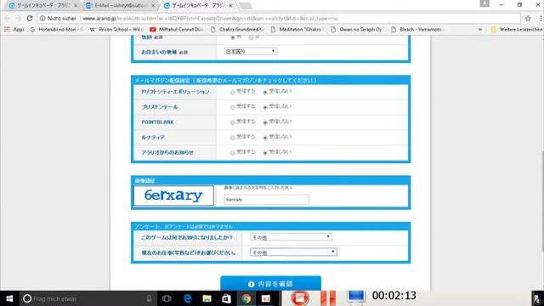This screenshot has height=306, width=544.
Task: Select subscribe radio for ルナティア
Action: [232, 138]
